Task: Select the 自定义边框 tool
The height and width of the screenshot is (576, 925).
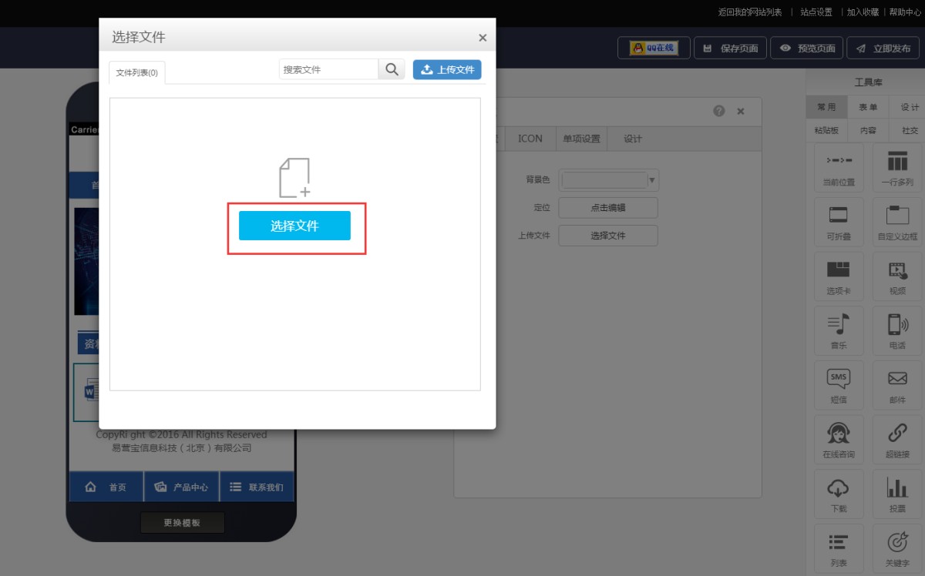Action: (897, 222)
